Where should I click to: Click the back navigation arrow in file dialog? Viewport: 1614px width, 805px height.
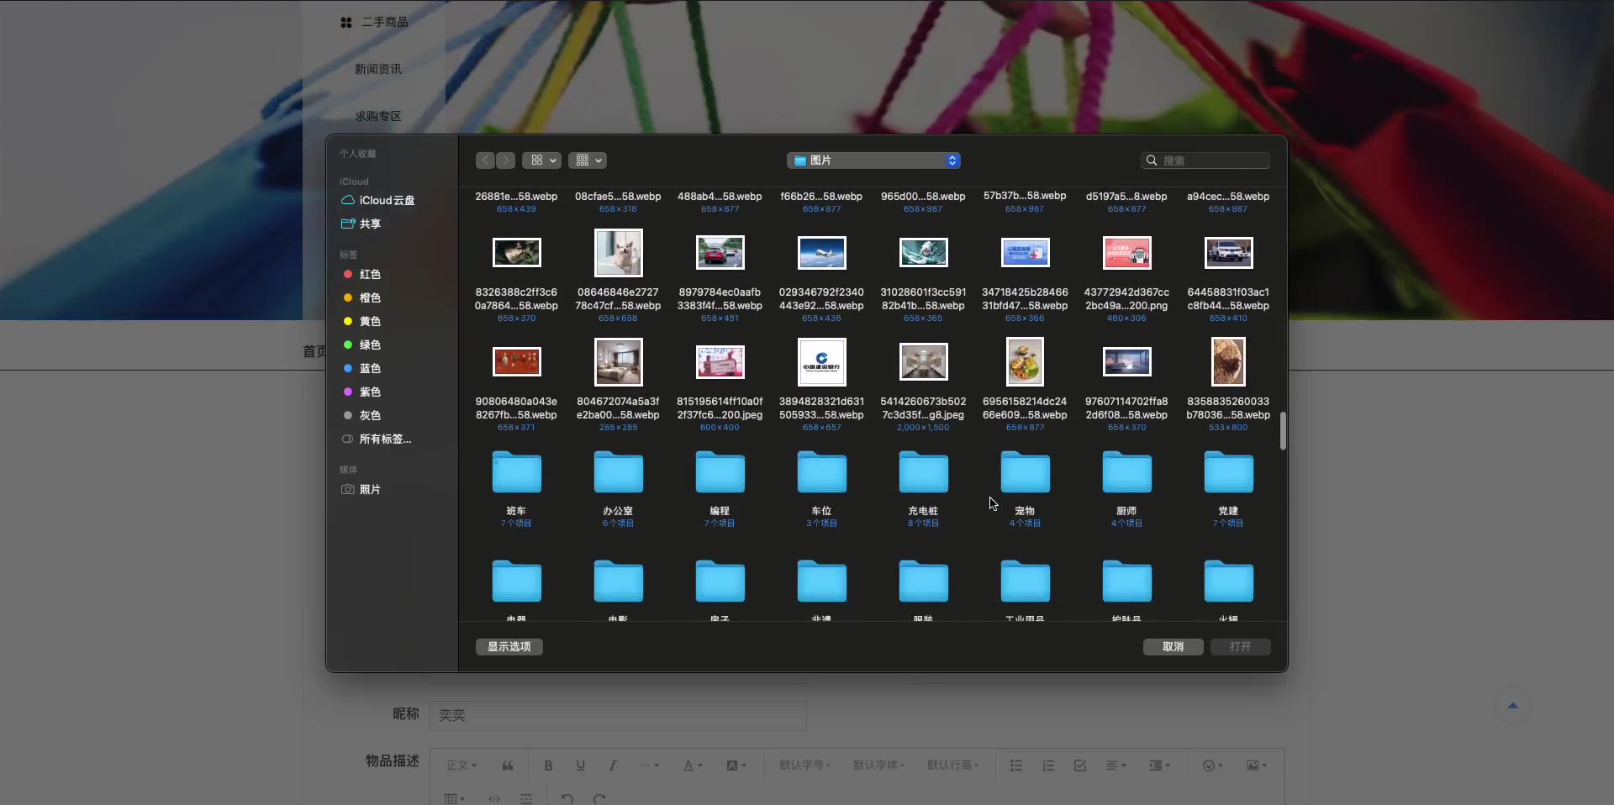coord(485,160)
